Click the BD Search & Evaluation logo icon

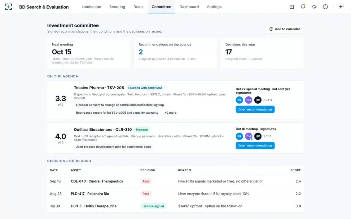(x=8, y=7)
